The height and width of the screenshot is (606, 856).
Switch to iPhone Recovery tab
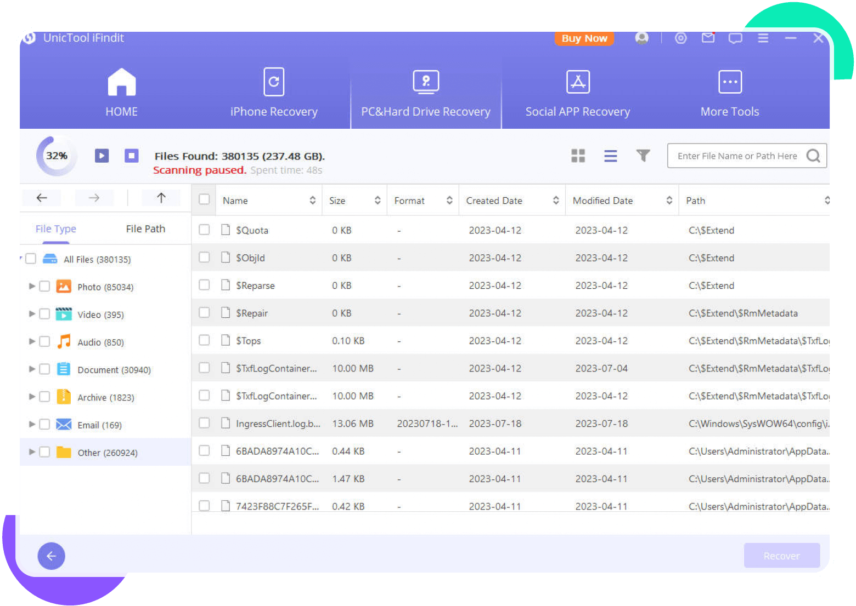click(x=274, y=93)
